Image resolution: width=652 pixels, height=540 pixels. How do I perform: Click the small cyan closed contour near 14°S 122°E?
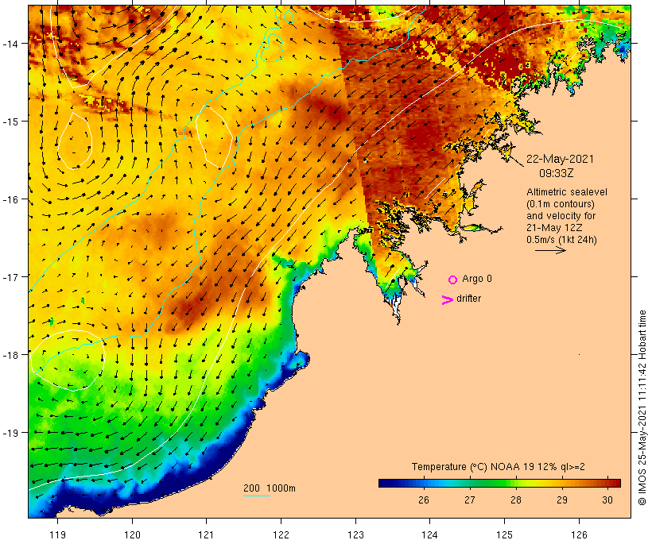pyautogui.click(x=273, y=47)
